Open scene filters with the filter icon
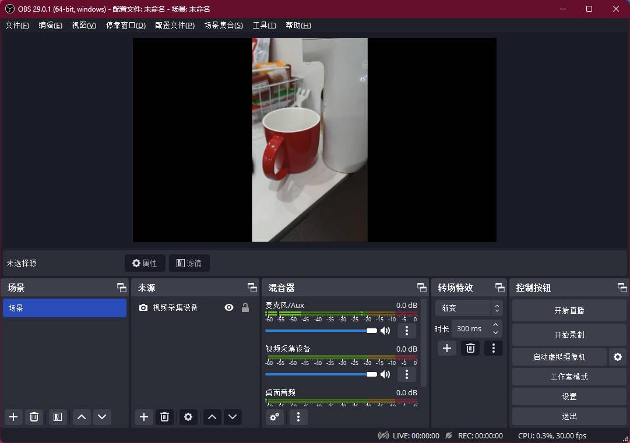Image resolution: width=630 pixels, height=443 pixels. click(57, 417)
